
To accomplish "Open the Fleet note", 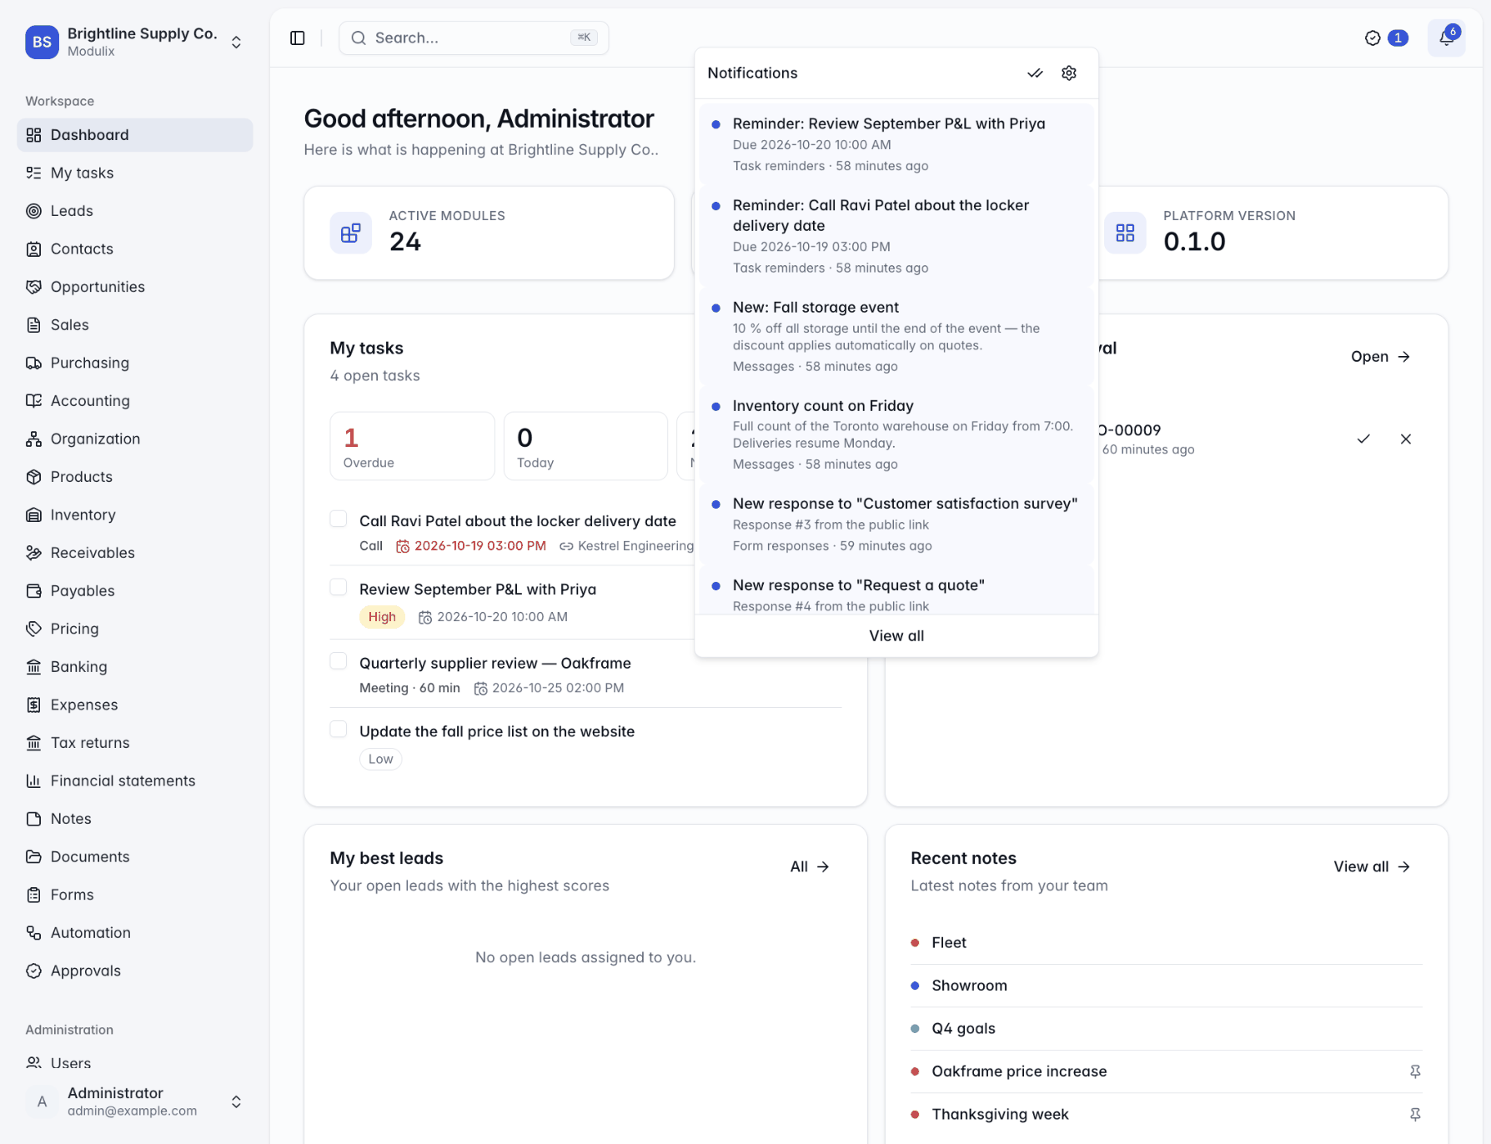I will [1166, 943].
